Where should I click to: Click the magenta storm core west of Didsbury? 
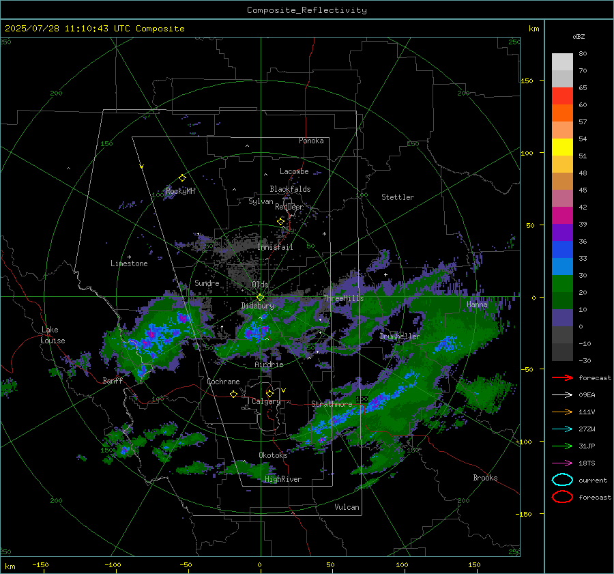pos(150,336)
